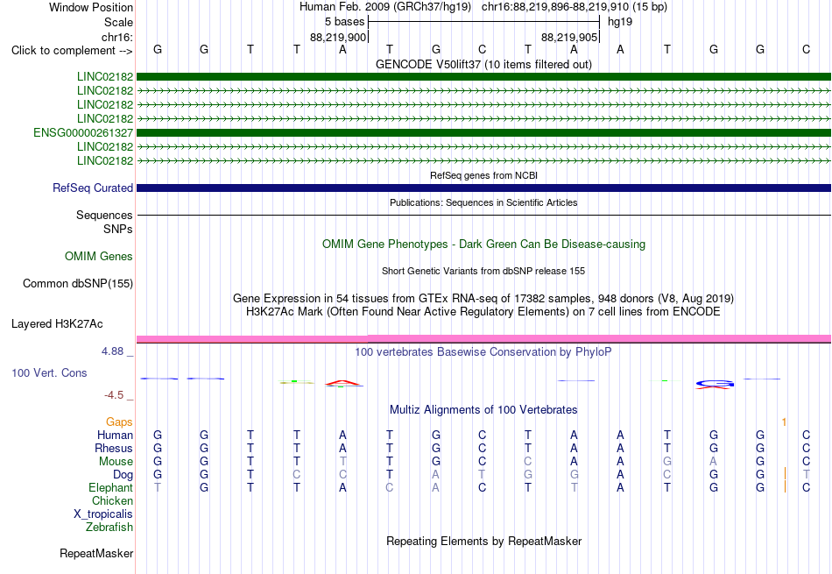Viewport: 832px width, 574px height.
Task: Open the GENCODE V50lift37 track title
Action: click(483, 64)
